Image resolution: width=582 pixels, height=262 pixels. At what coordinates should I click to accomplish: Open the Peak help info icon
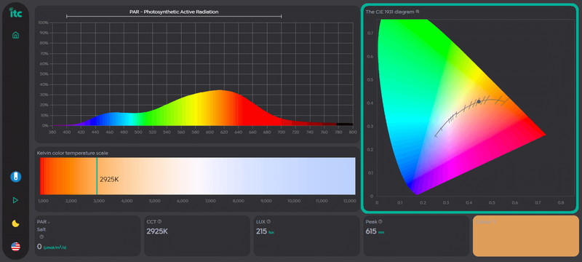[380, 221]
